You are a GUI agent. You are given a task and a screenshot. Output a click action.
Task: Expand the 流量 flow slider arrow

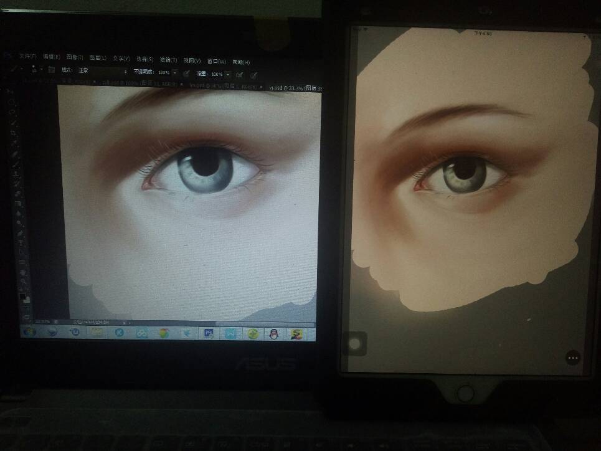pos(228,74)
